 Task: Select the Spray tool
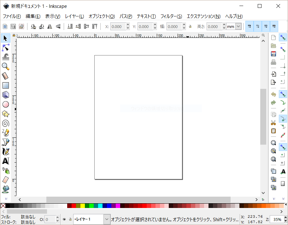(5, 171)
